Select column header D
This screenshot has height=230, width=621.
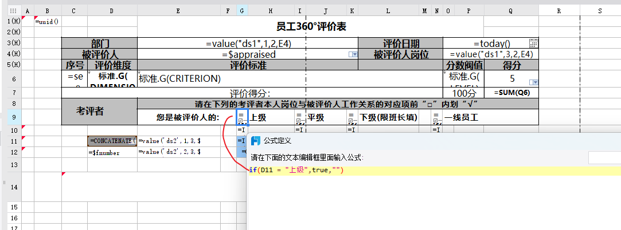pyautogui.click(x=112, y=11)
